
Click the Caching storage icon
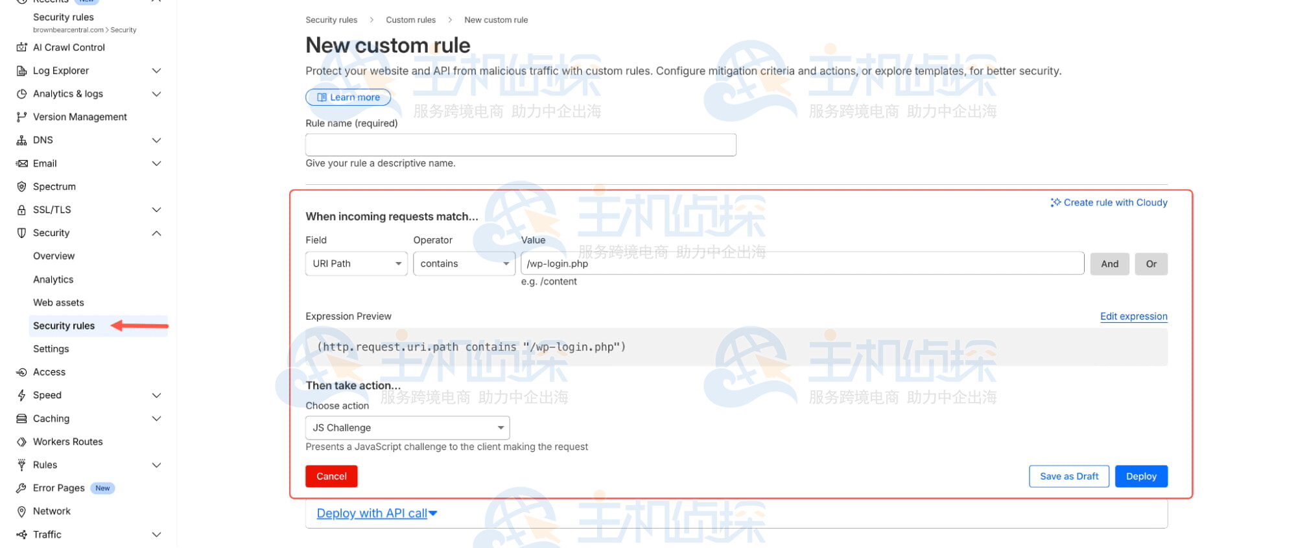click(x=21, y=419)
